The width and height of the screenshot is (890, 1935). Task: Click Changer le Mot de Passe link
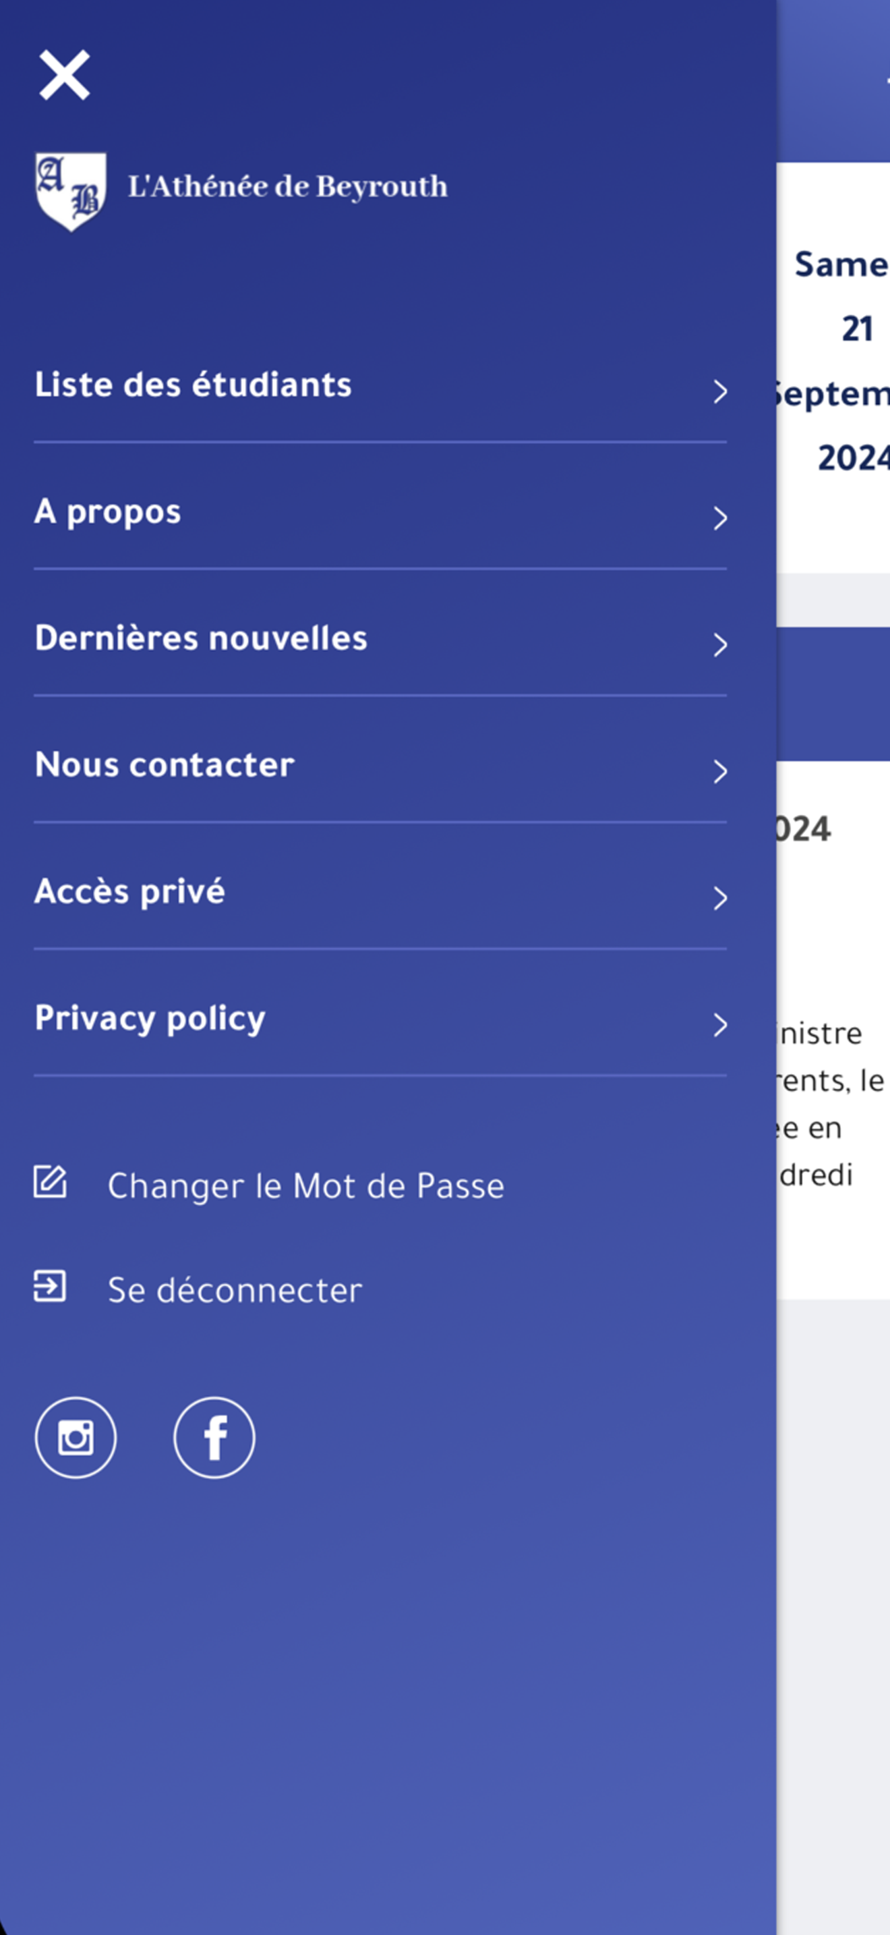tap(306, 1186)
